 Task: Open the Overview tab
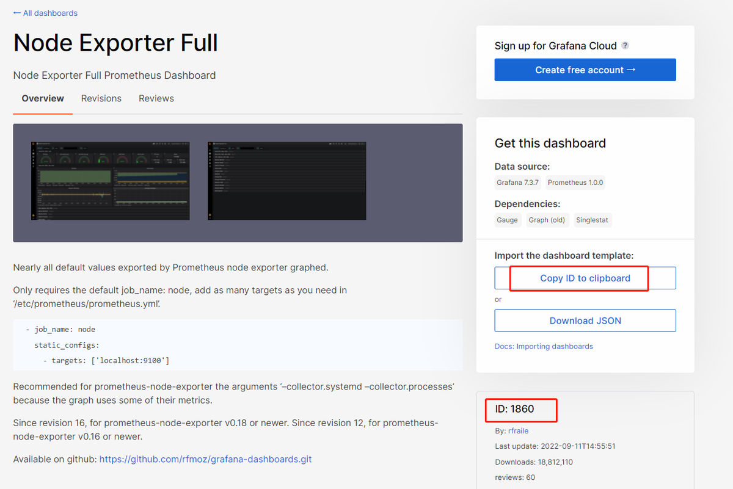click(x=43, y=98)
